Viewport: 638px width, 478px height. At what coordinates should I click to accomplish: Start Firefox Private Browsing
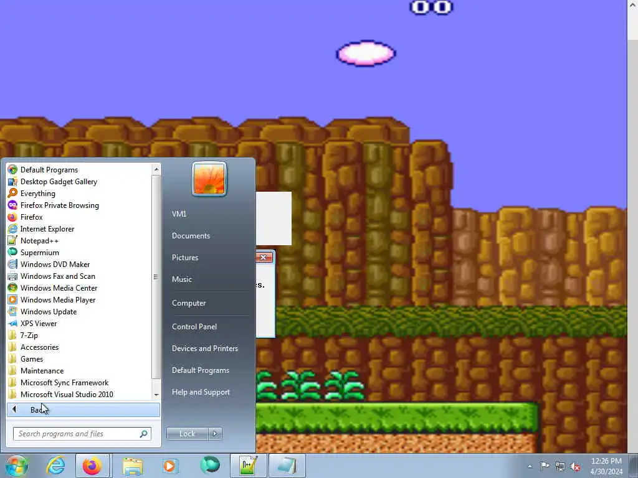pos(59,205)
